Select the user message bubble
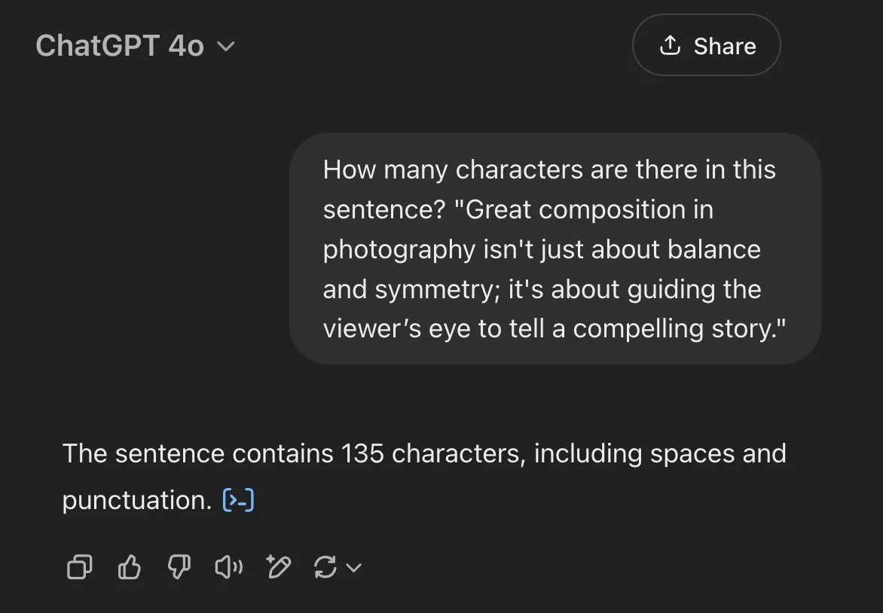Image resolution: width=883 pixels, height=613 pixels. tap(555, 249)
